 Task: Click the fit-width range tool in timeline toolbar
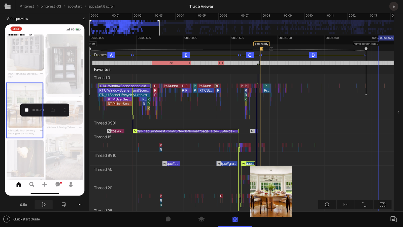(x=346, y=205)
